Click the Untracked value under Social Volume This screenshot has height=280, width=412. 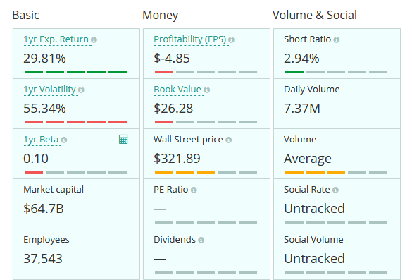pos(315,259)
